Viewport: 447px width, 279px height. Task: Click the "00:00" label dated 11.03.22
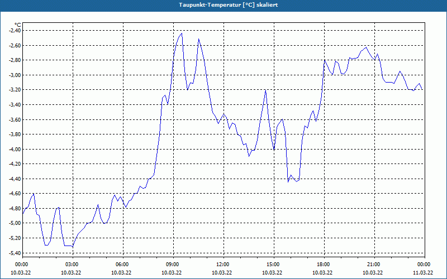pos(425,264)
